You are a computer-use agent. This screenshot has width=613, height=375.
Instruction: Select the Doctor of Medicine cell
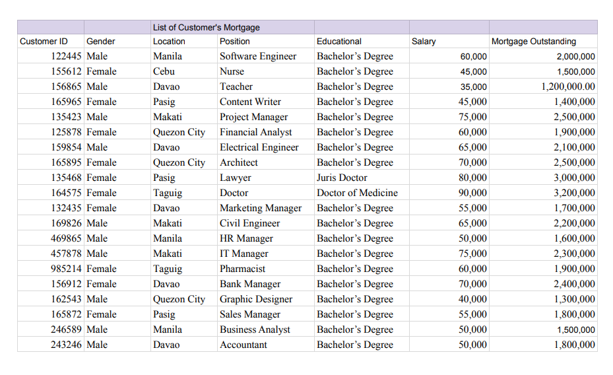(357, 193)
